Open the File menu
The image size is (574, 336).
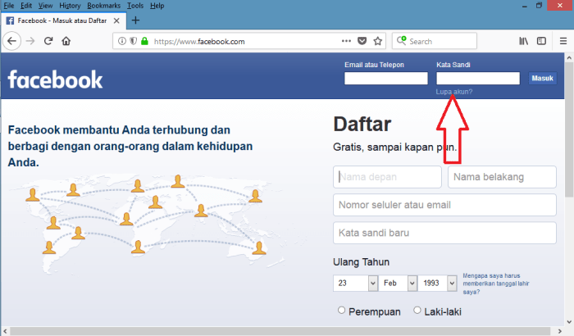[x=9, y=6]
